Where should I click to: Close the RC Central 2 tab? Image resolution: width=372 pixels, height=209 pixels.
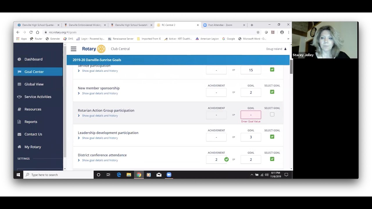(x=198, y=25)
